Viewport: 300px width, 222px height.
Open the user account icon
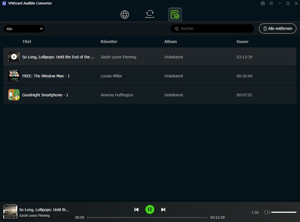tap(263, 3)
